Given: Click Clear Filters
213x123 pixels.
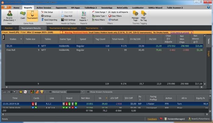Looking at the screenshot, I should click(115, 16).
